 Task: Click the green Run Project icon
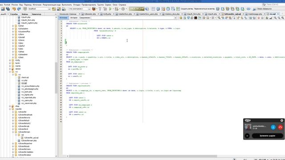(110, 9)
